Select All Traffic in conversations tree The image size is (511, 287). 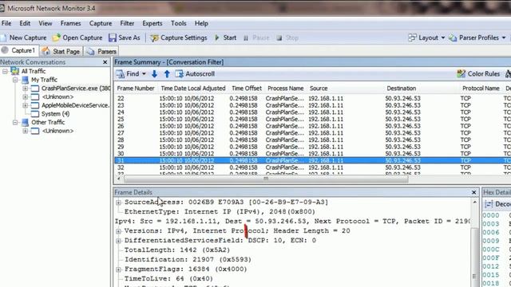click(34, 71)
